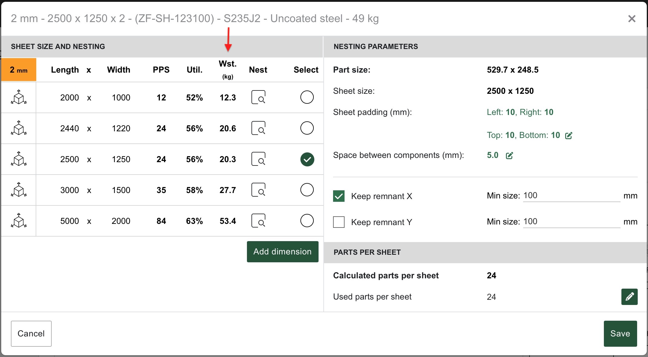Screen dimensions: 648x357
Task: Cancel the sheet size dialog
Action: pos(31,333)
